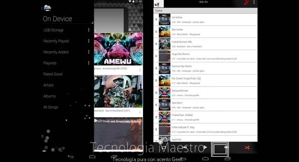Play Auf Achse from the queue
The image size is (299, 162).
[x=205, y=20]
